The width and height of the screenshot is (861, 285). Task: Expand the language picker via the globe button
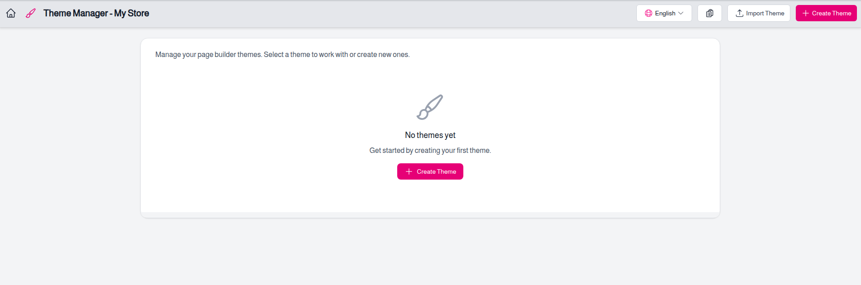point(649,13)
